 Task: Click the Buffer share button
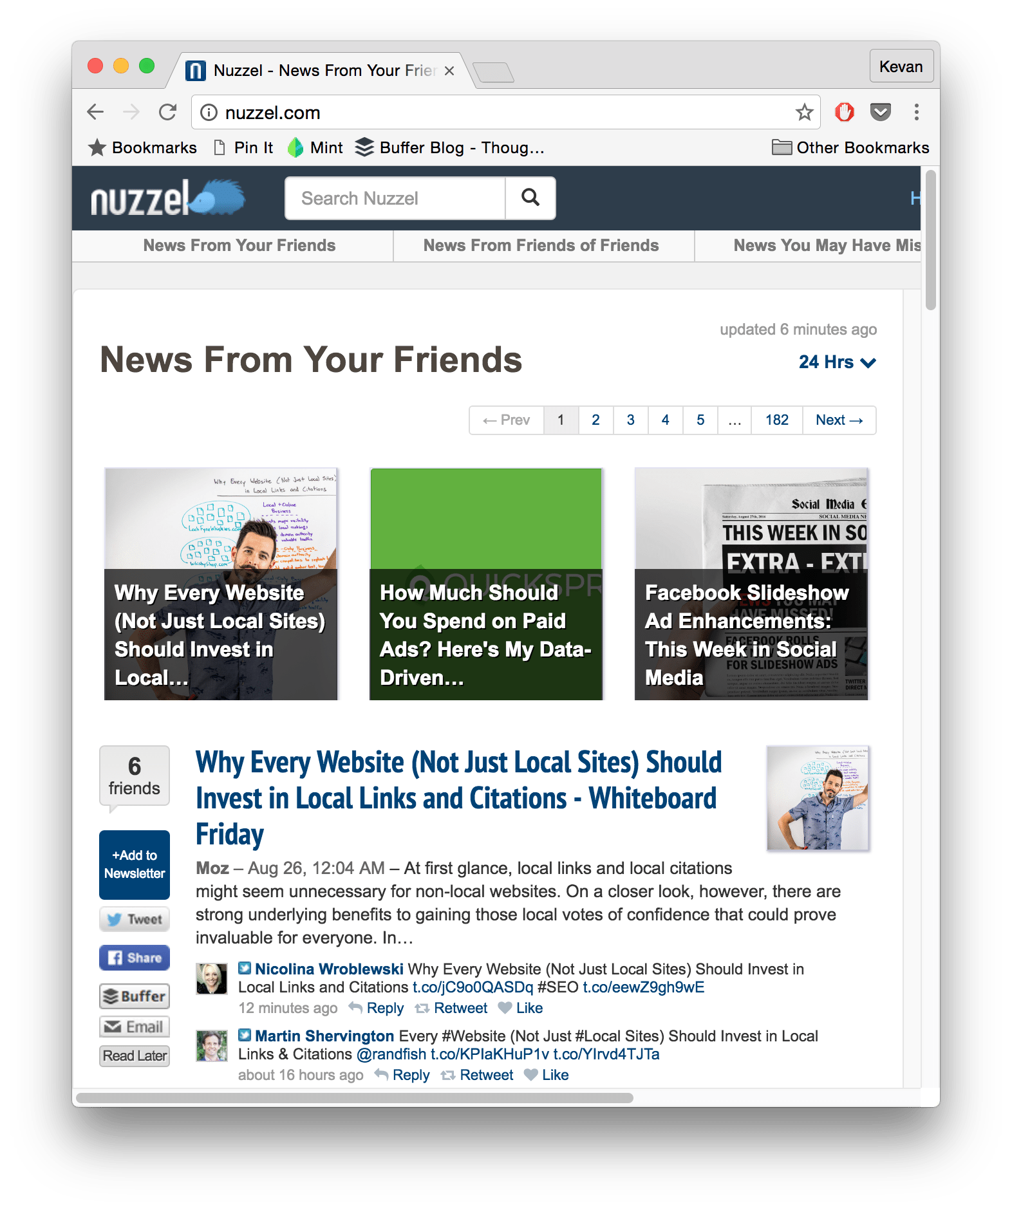135,996
